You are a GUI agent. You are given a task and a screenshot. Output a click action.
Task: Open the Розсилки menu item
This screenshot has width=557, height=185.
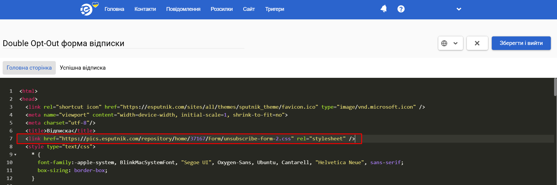click(222, 9)
